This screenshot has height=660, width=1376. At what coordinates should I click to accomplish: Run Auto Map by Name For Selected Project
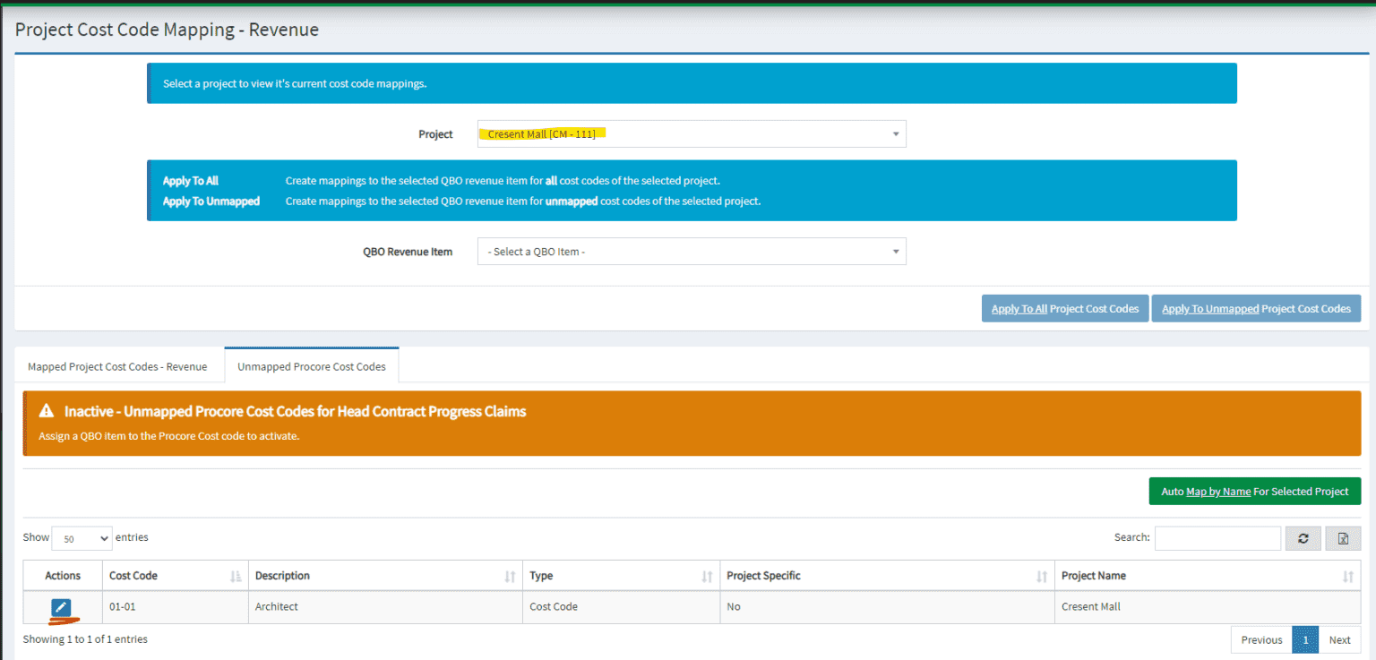click(1254, 491)
